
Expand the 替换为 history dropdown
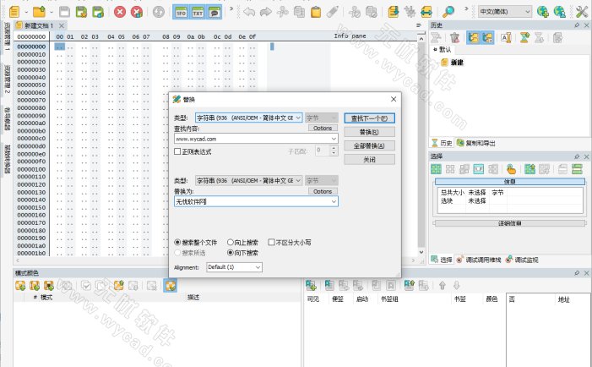(x=334, y=201)
